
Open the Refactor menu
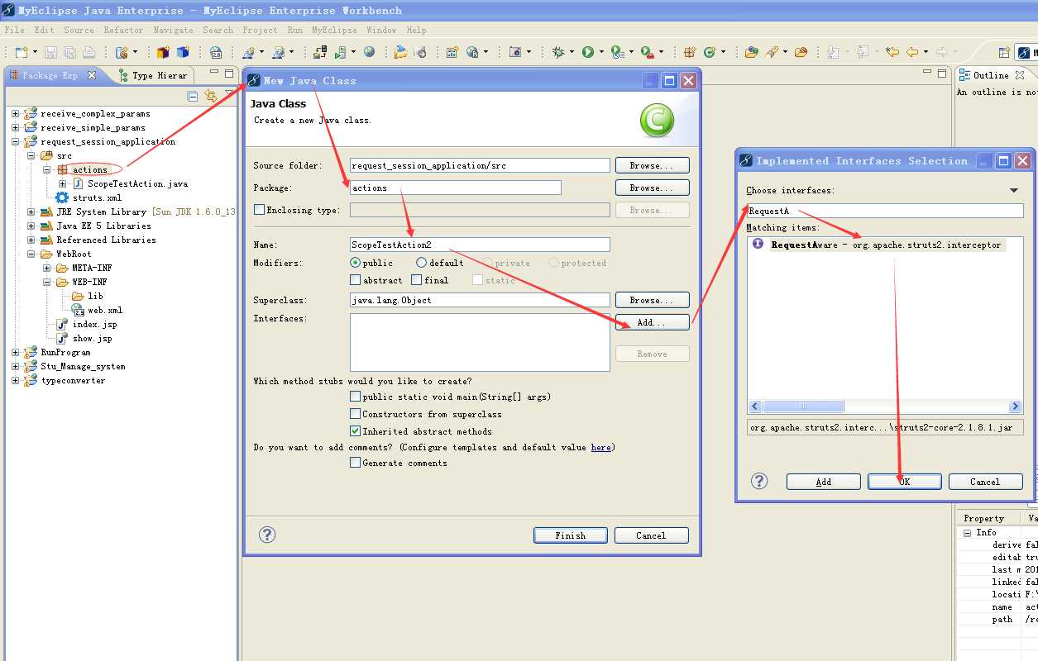pyautogui.click(x=123, y=30)
